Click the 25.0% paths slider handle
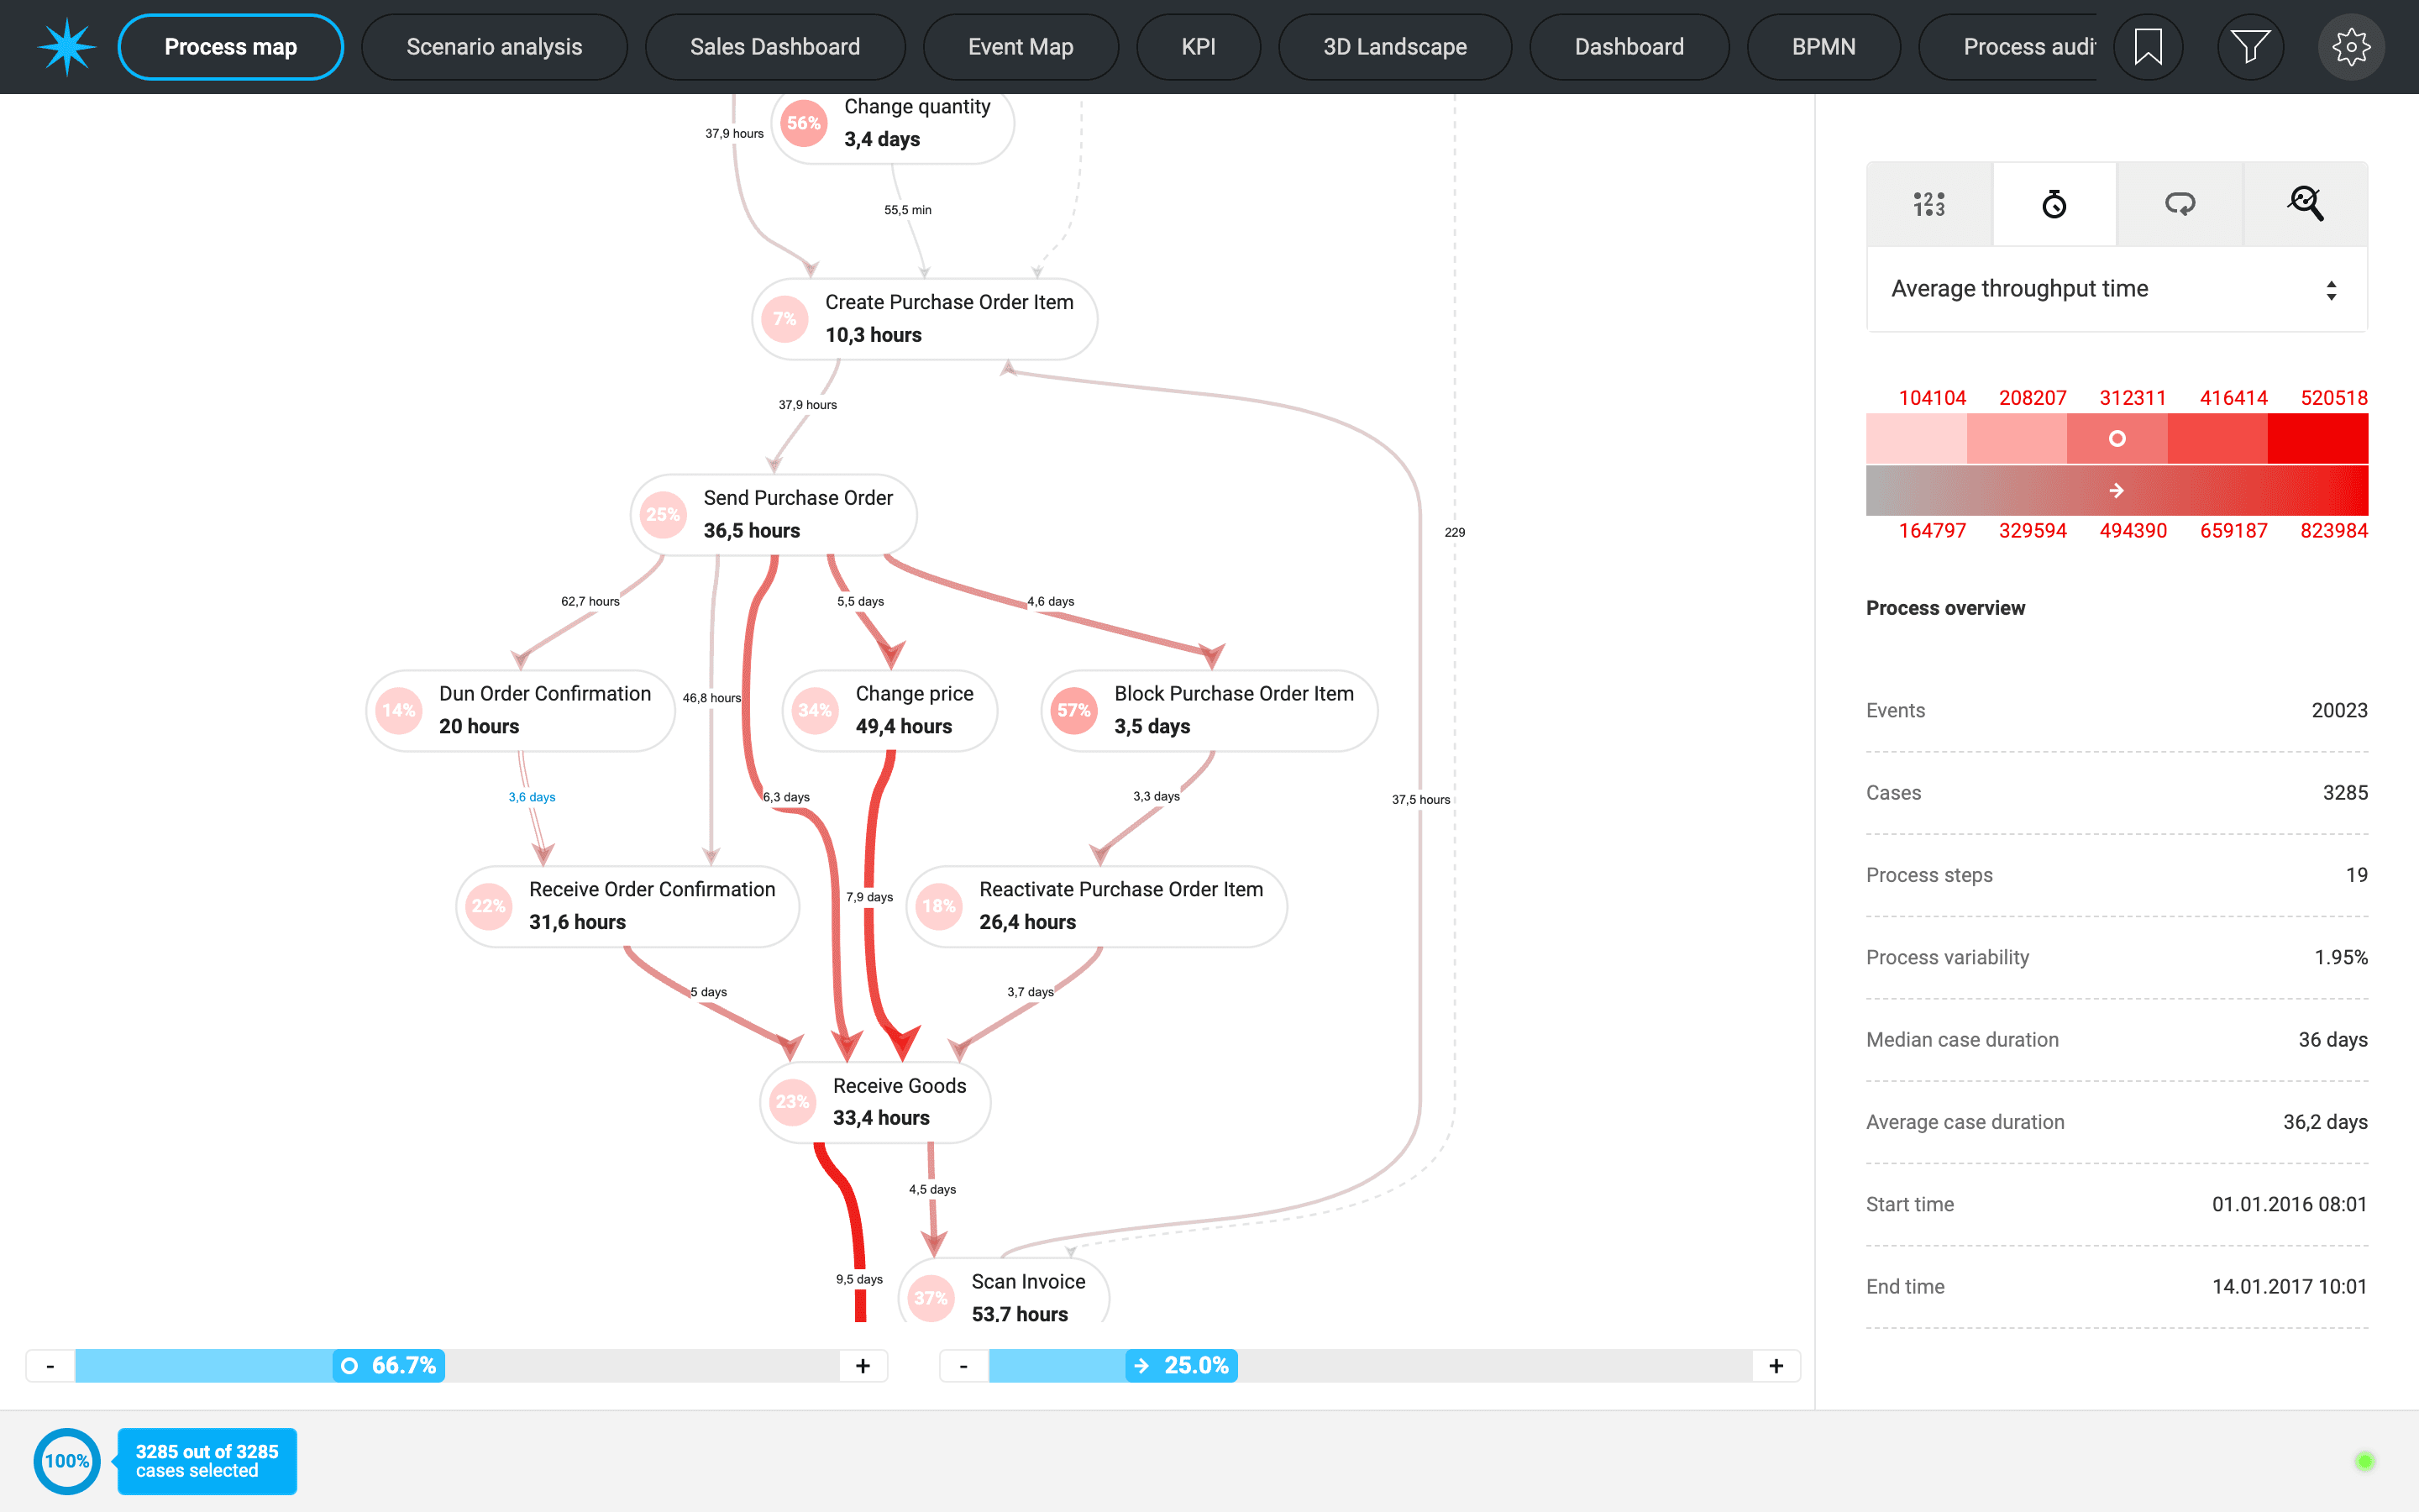This screenshot has width=2419, height=1512. 1182,1366
